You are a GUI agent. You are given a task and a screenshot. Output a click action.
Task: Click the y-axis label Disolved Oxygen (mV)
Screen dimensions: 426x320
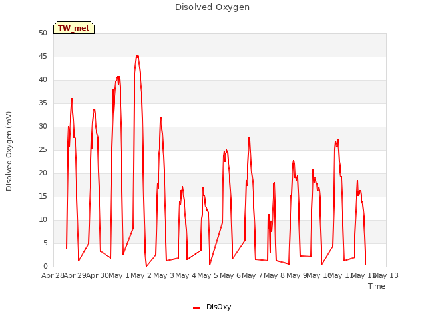click(x=9, y=151)
